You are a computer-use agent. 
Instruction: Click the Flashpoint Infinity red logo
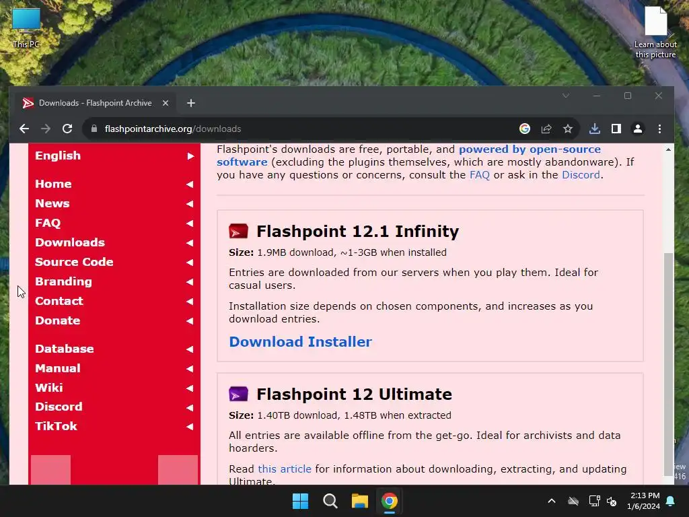(x=238, y=232)
